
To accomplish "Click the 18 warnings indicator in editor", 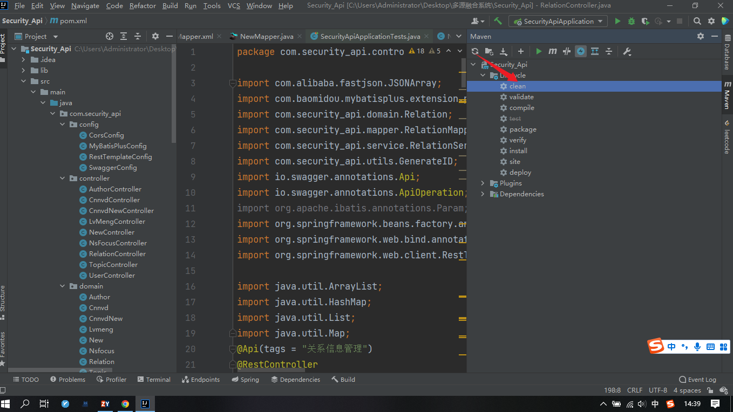I will [416, 51].
